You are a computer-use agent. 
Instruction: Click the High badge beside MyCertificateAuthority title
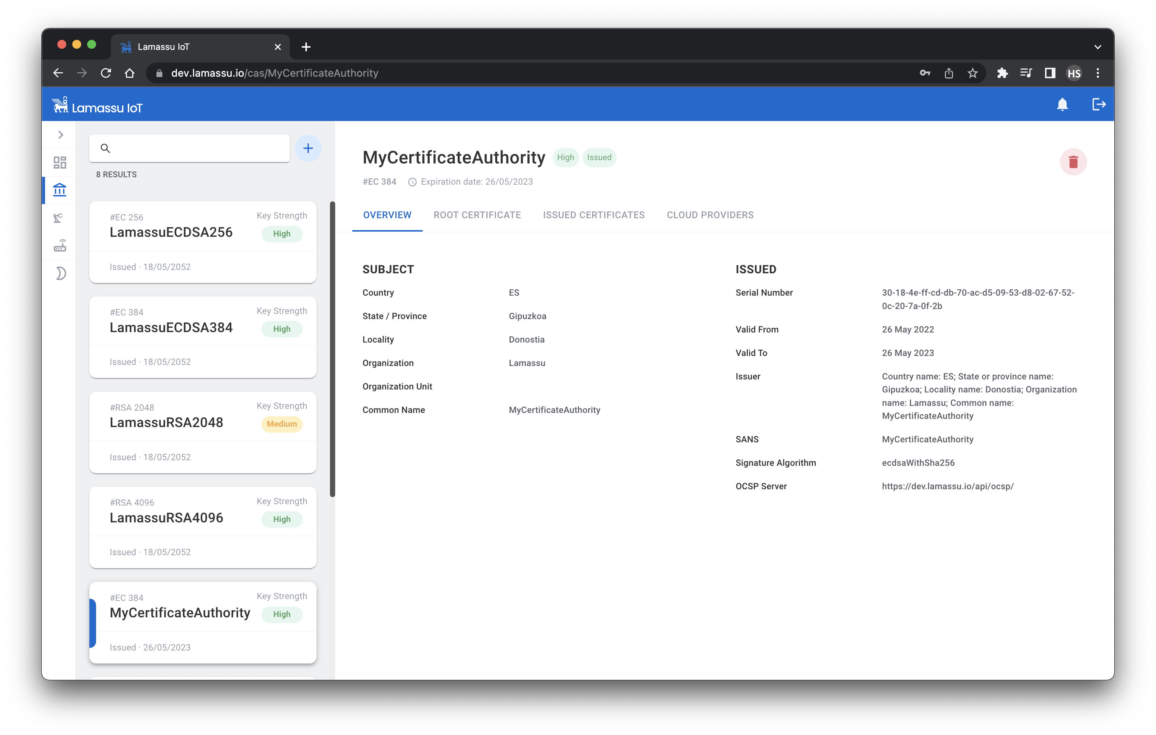[565, 157]
